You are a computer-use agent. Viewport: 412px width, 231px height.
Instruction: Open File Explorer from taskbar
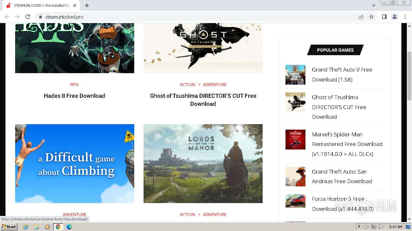[x=36, y=227]
